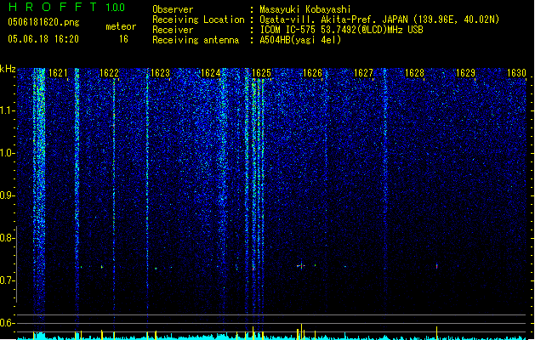Screen dimensions: 535x340
Task: Click the 0.7 kHz axis label
Action: 7,280
